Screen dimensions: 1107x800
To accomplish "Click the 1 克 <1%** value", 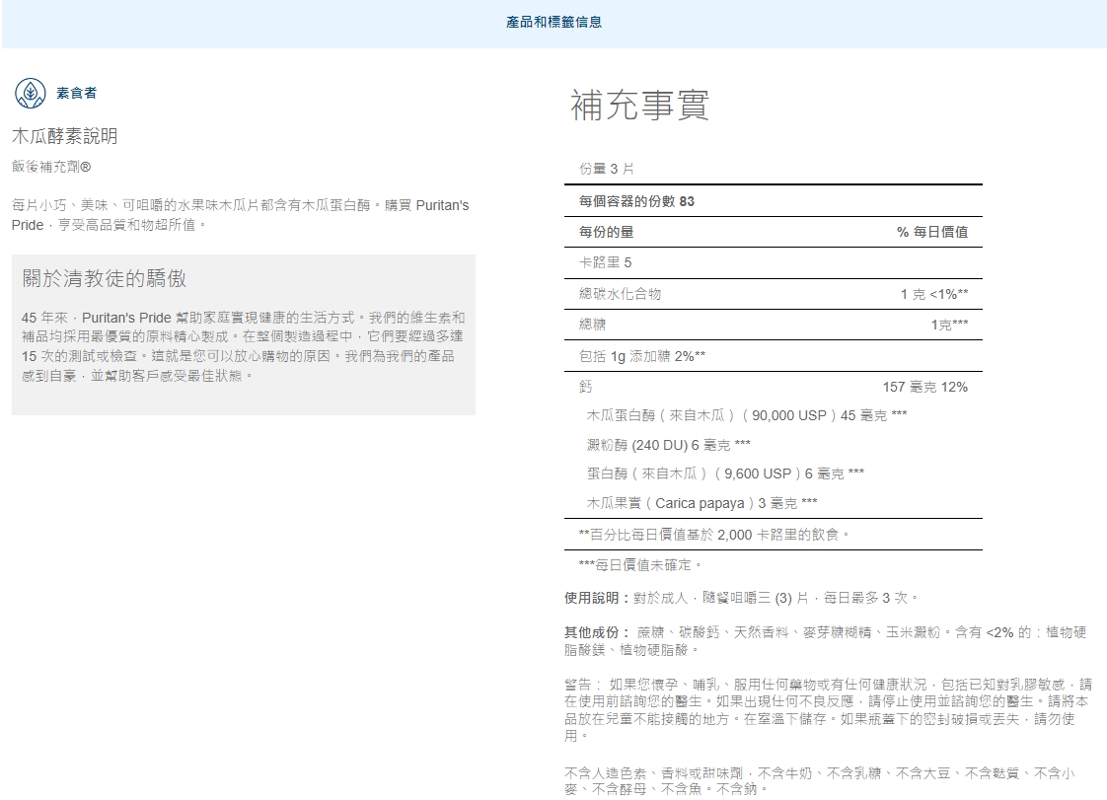I will (x=934, y=294).
